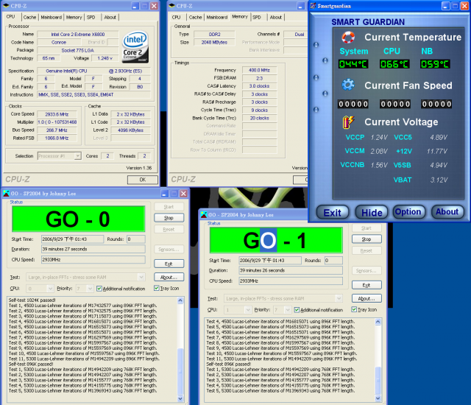Open the Processor #1 selection dropdown
The height and width of the screenshot is (405, 471).
77,156
